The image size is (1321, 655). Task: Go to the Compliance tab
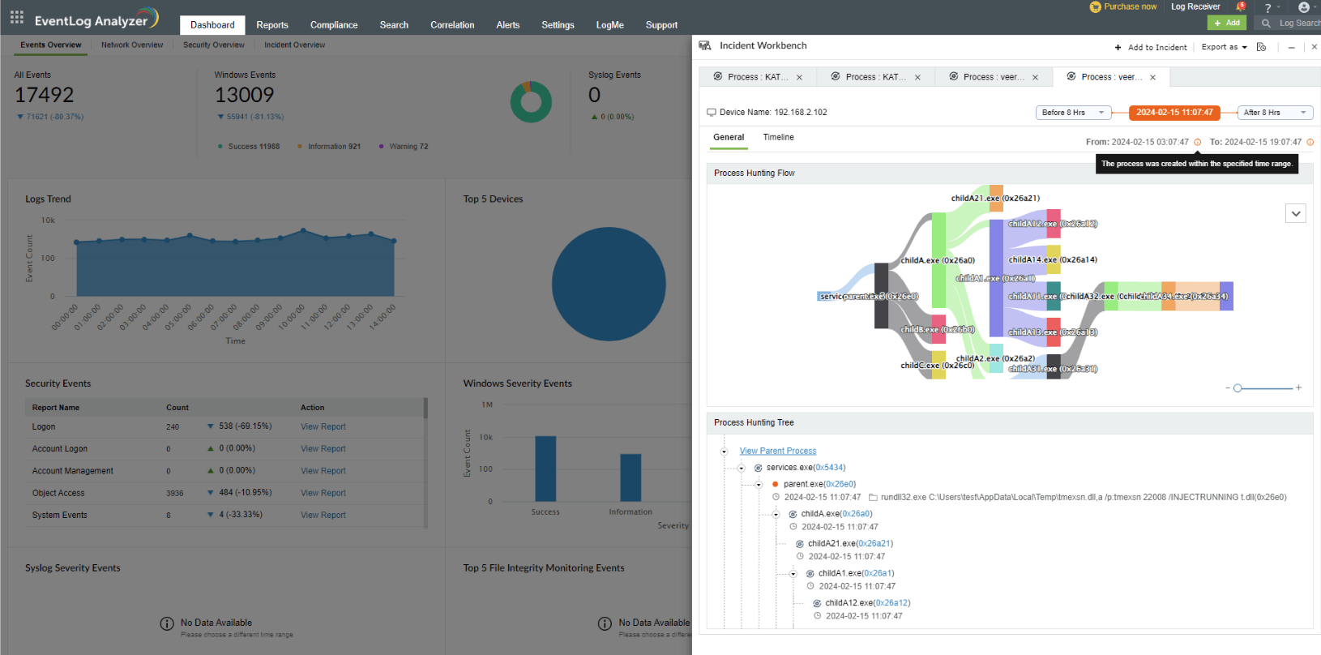334,25
